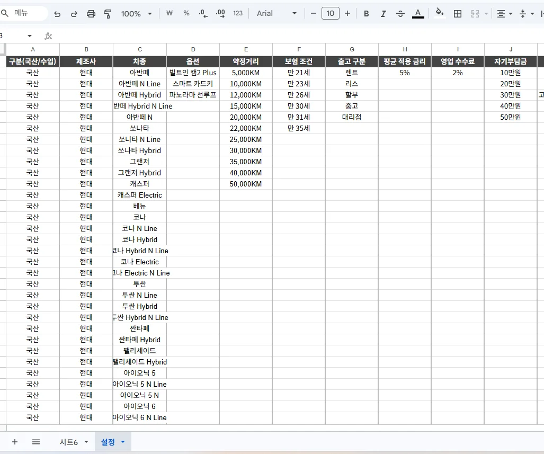The image size is (544, 454).
Task: Click the undo icon
Action: tap(58, 14)
